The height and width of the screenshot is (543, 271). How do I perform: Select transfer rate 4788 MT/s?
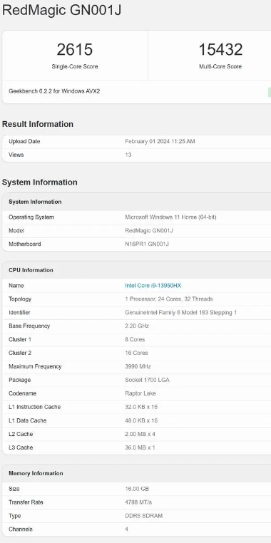coord(138,502)
